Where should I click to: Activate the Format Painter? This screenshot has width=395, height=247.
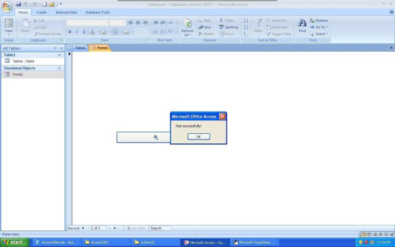click(47, 34)
